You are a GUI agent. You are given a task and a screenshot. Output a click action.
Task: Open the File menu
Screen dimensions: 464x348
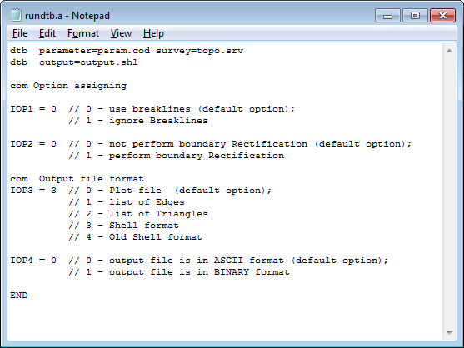[x=20, y=33]
